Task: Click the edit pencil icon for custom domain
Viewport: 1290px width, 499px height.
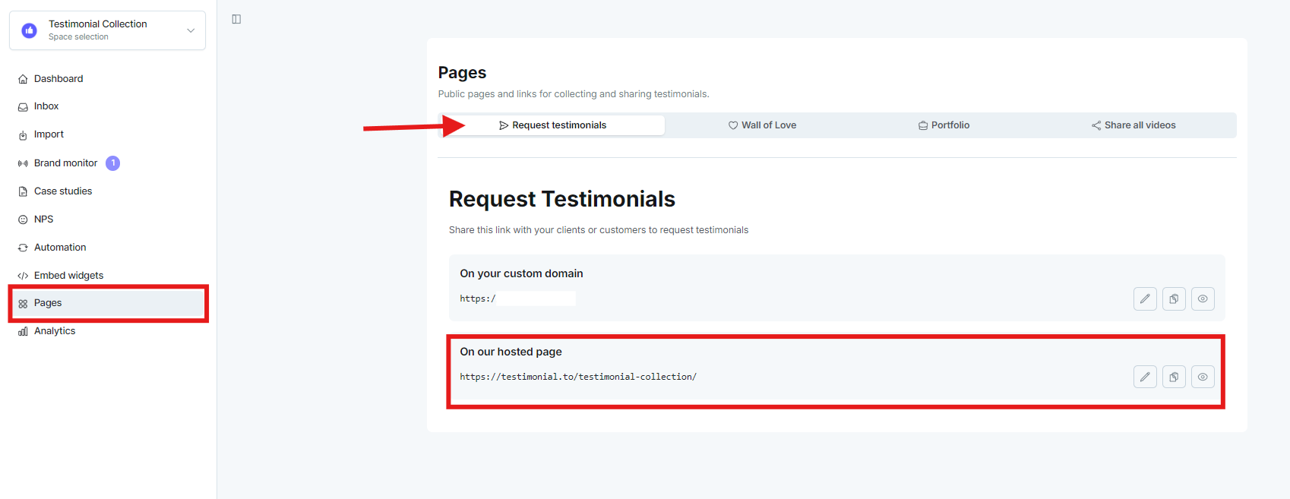Action: [x=1145, y=298]
